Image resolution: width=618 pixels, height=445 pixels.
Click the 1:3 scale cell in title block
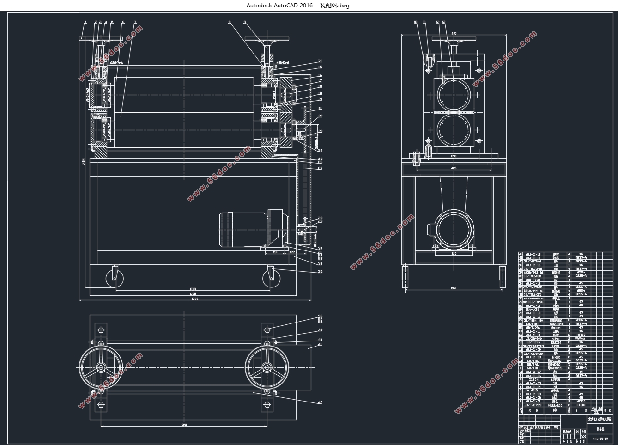pos(583,437)
